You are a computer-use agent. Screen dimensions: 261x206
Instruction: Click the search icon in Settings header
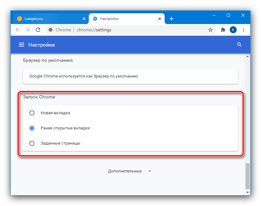click(x=239, y=45)
